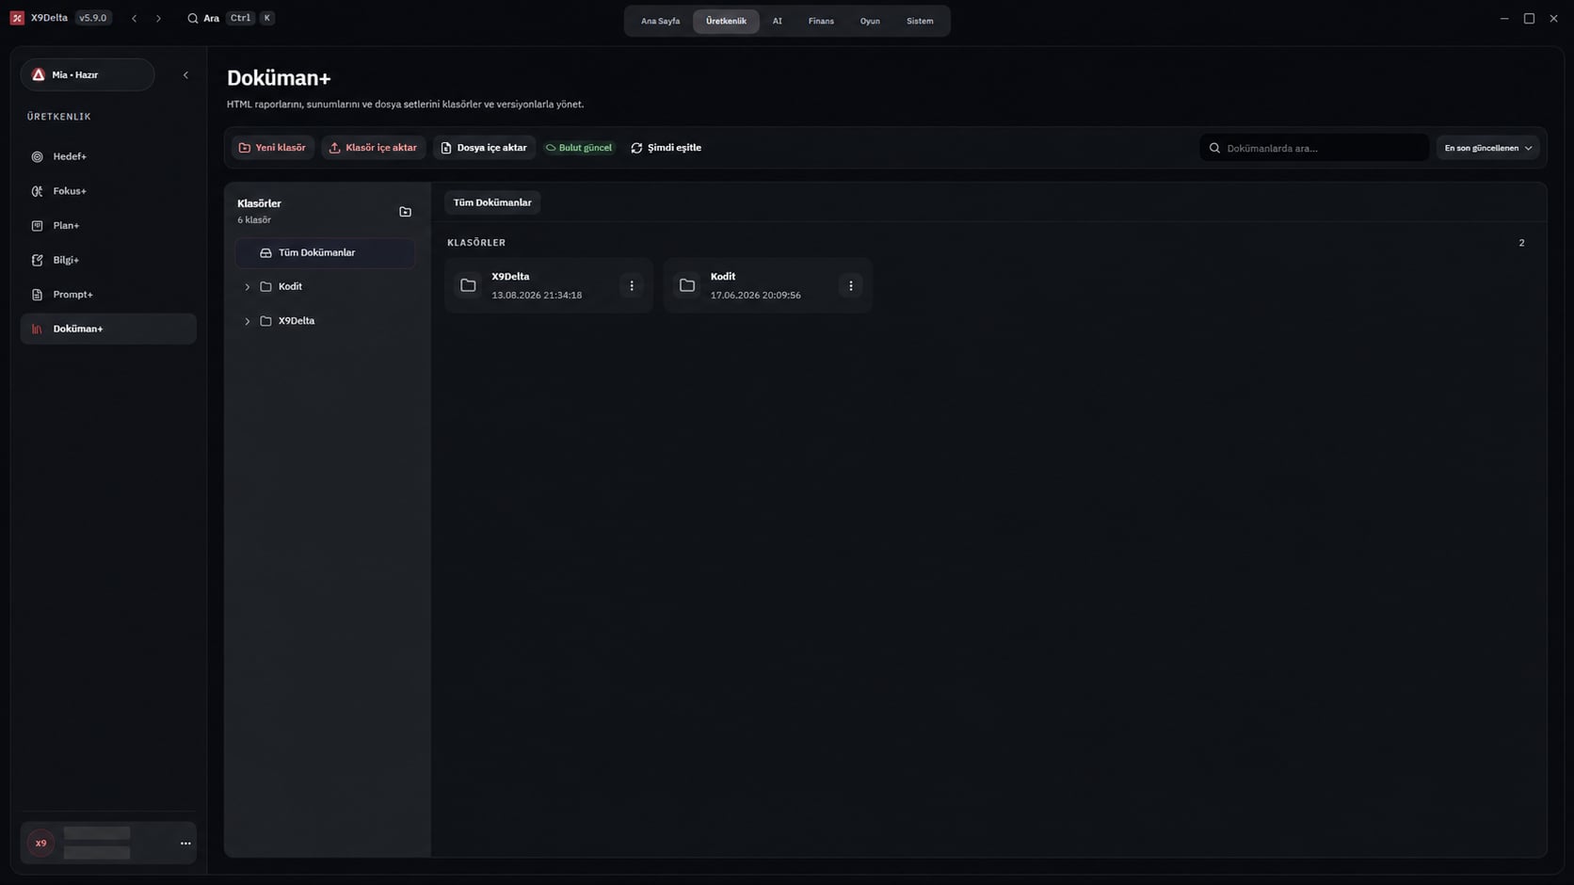Open the Prompt+ module
The width and height of the screenshot is (1574, 885).
point(108,295)
